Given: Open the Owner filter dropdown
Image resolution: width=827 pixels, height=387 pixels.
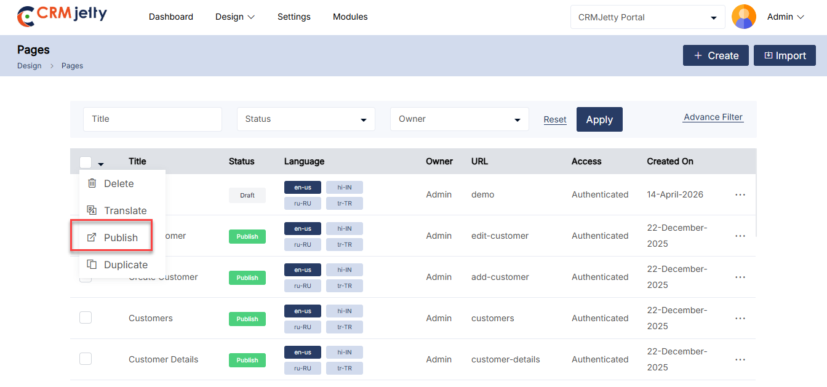Looking at the screenshot, I should click(459, 119).
